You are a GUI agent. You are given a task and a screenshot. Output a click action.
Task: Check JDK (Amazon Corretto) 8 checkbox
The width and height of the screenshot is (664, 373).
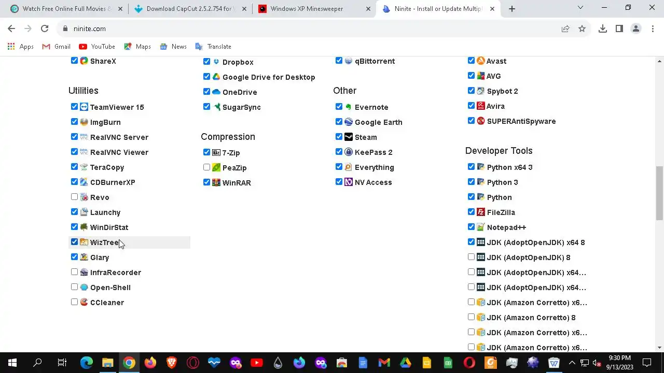pos(471,317)
